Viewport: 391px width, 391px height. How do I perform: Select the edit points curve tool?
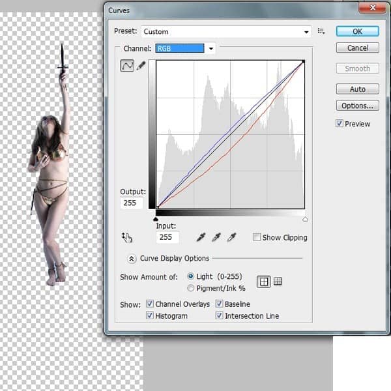click(x=127, y=66)
